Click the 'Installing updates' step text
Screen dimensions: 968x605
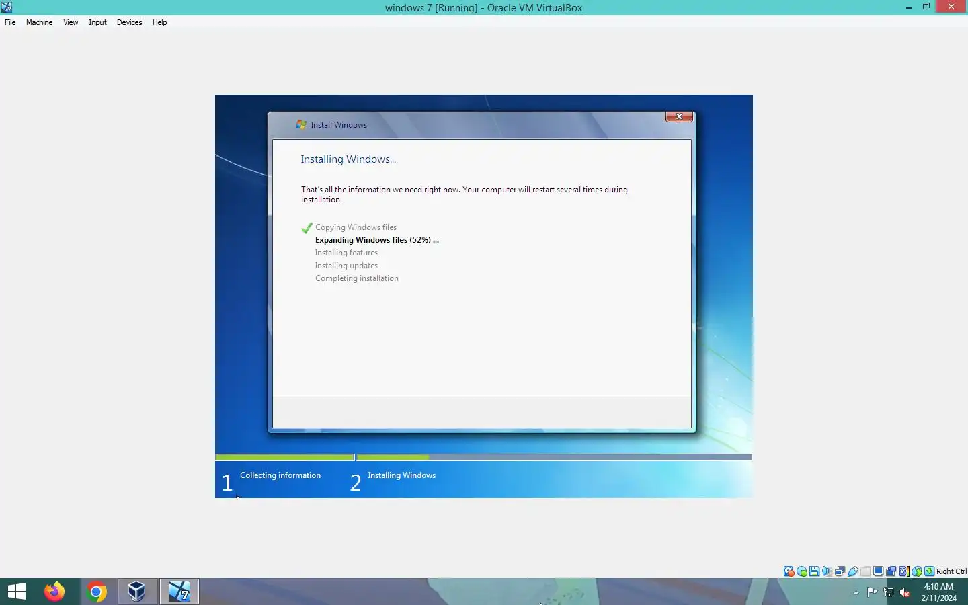coord(346,266)
